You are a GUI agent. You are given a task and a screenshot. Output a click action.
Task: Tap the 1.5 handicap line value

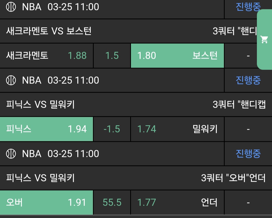[112, 56]
